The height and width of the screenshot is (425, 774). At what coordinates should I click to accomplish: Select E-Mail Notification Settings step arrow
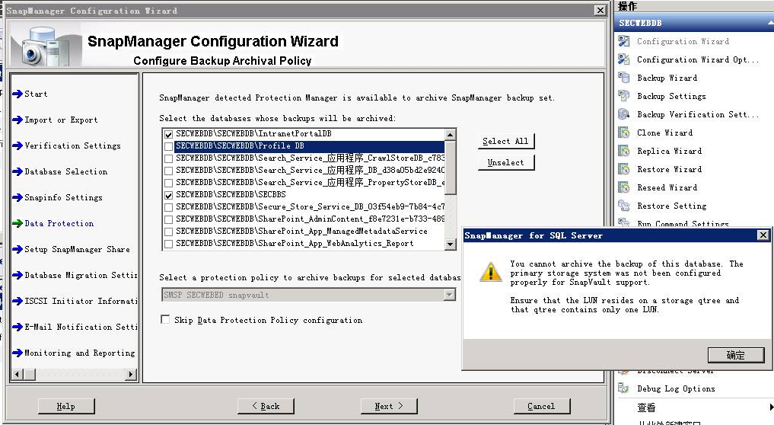click(18, 327)
